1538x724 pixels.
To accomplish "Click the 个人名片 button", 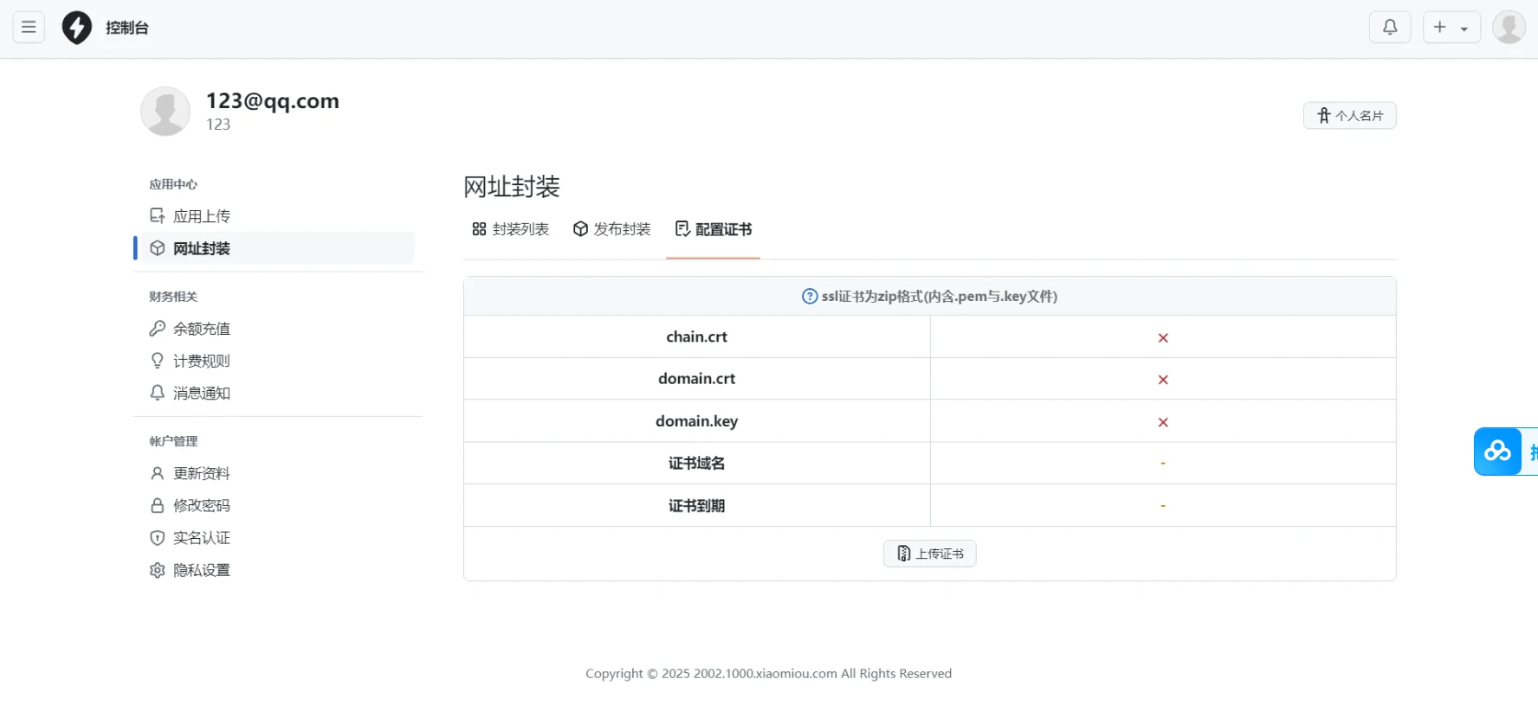I will coord(1349,116).
